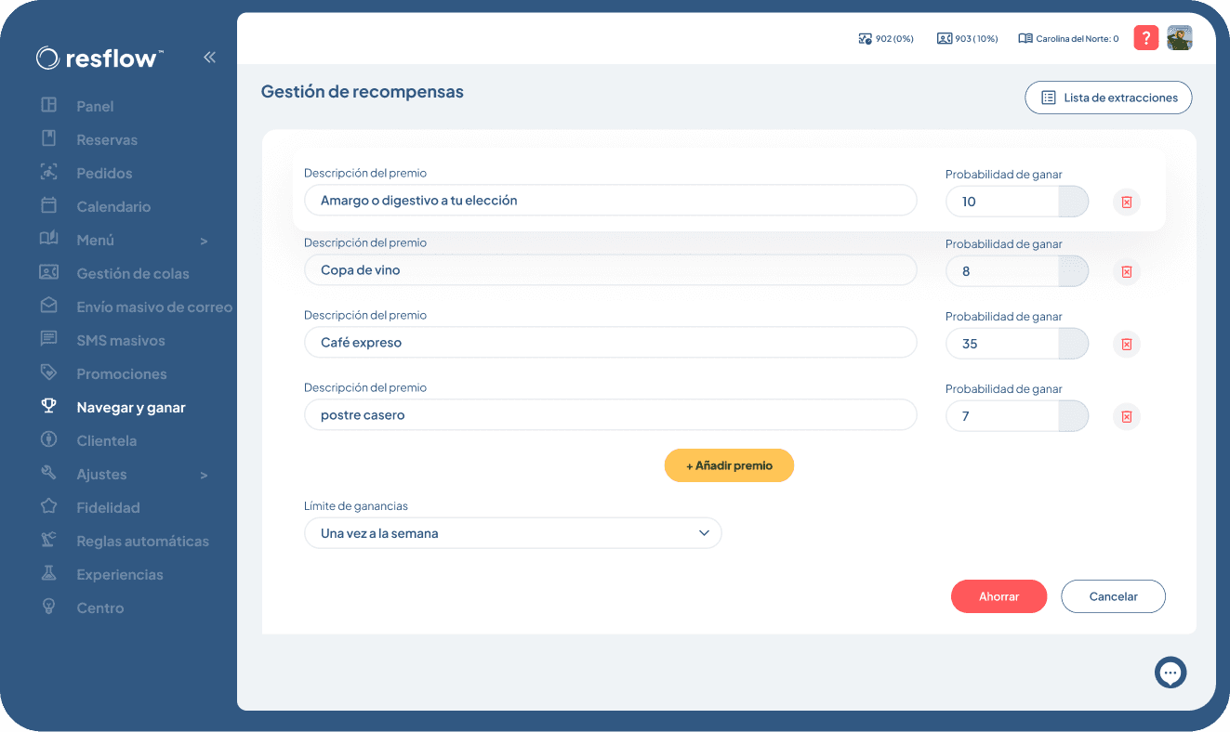
Task: Click the probability field showing 10
Action: pyautogui.click(x=1017, y=202)
